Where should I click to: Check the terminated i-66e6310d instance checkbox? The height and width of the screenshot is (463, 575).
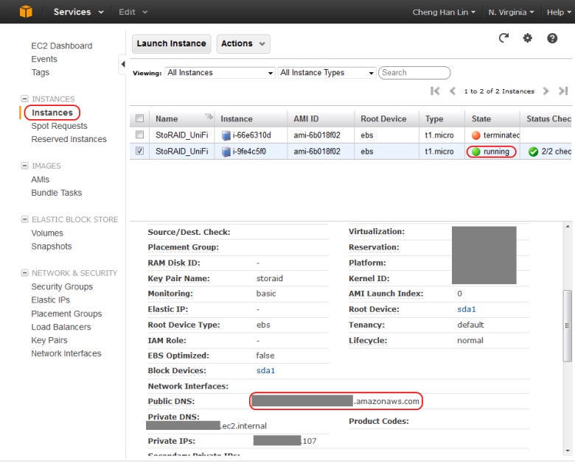coord(140,135)
